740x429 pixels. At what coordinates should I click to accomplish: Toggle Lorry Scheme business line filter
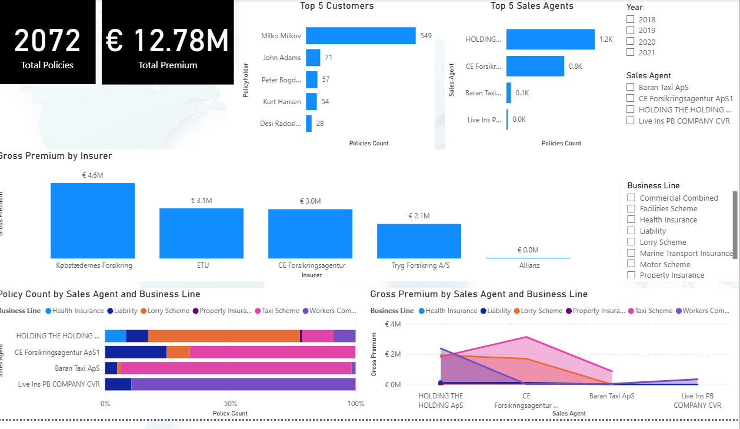(x=631, y=242)
